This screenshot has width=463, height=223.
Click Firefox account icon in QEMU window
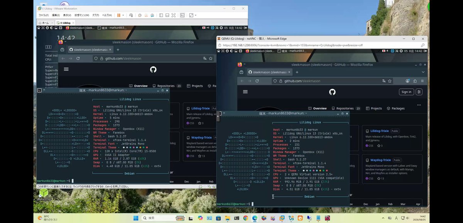407,81
